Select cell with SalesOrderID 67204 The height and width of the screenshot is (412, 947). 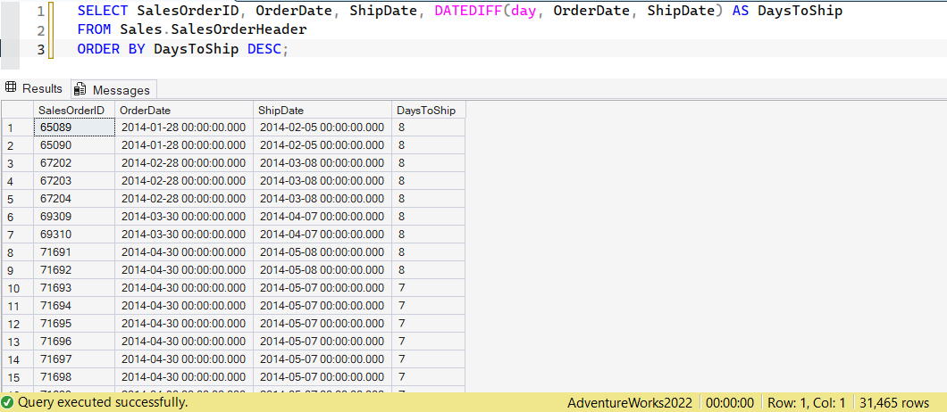coord(74,199)
